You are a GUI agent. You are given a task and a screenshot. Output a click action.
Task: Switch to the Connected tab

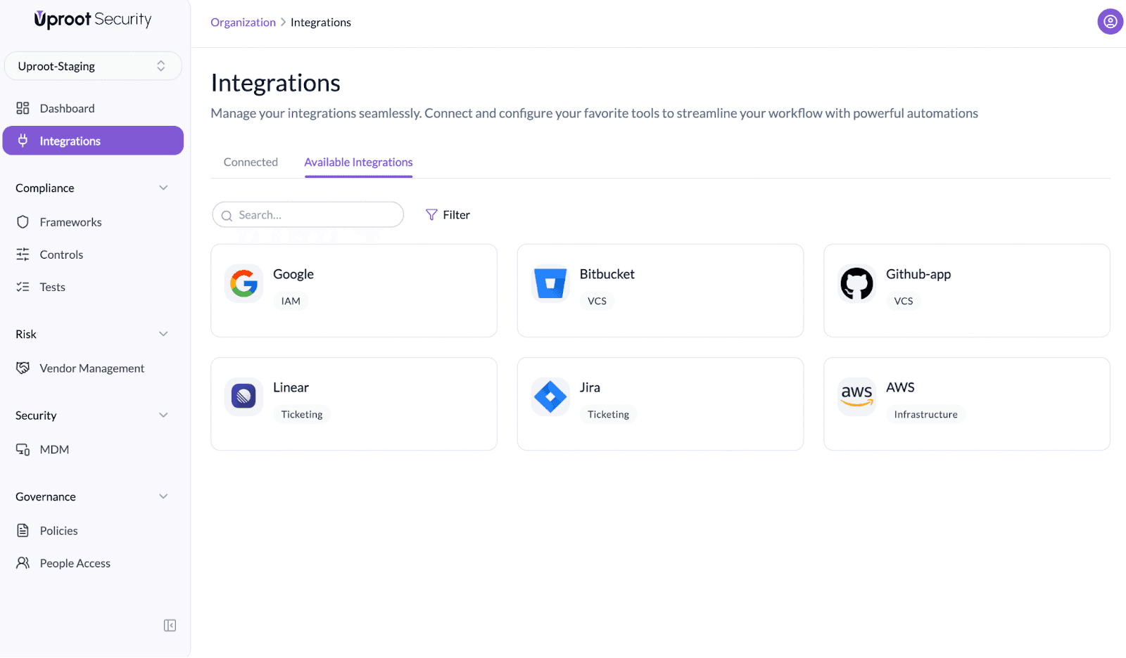tap(251, 162)
